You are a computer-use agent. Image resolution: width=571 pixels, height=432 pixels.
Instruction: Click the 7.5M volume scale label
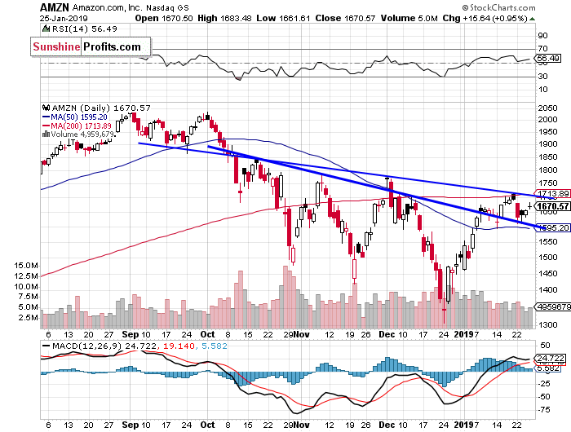[x=29, y=297]
